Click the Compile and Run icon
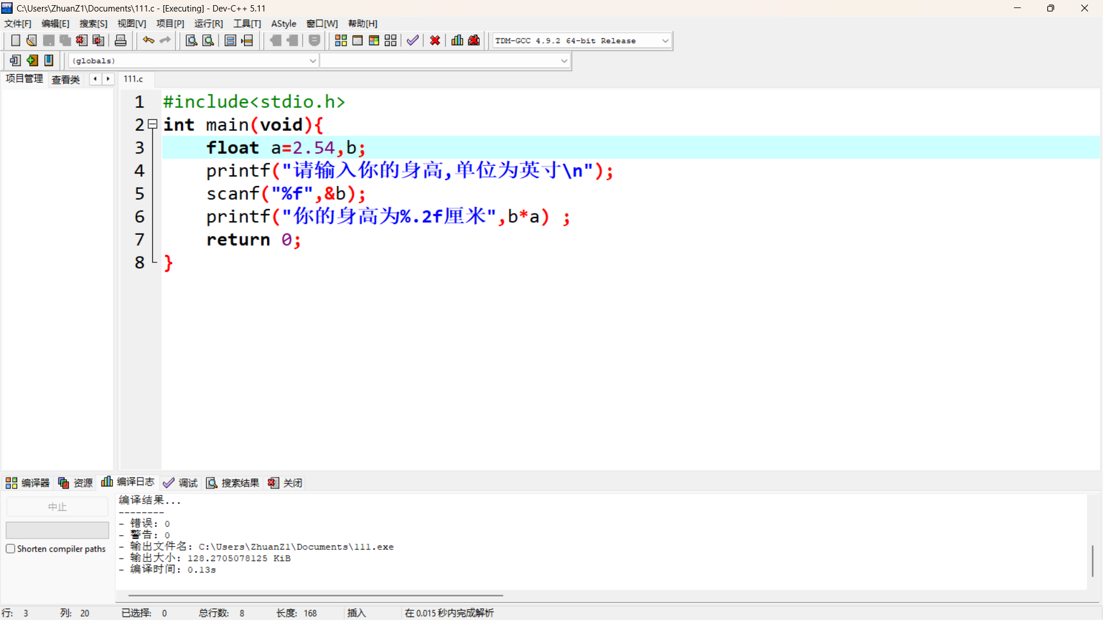 pos(374,40)
